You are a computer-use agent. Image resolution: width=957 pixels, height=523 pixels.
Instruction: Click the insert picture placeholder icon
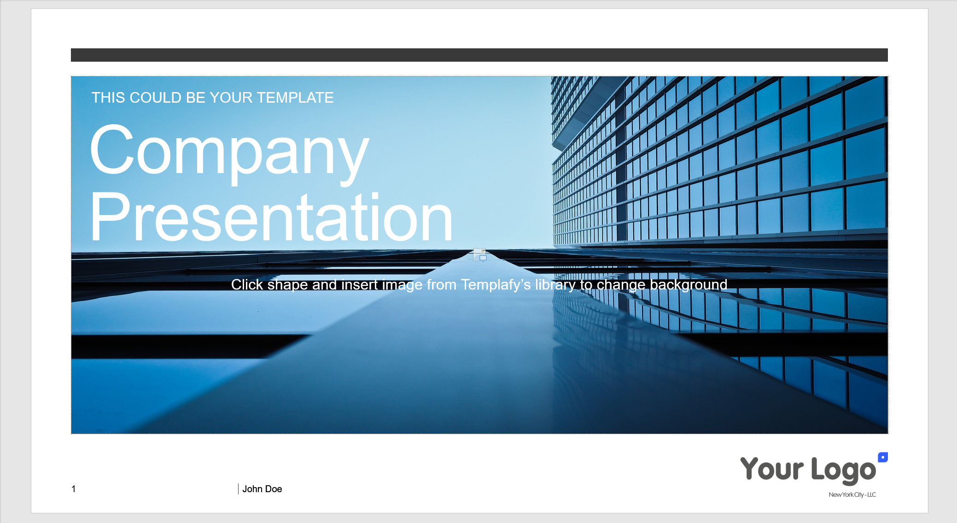[x=479, y=255]
